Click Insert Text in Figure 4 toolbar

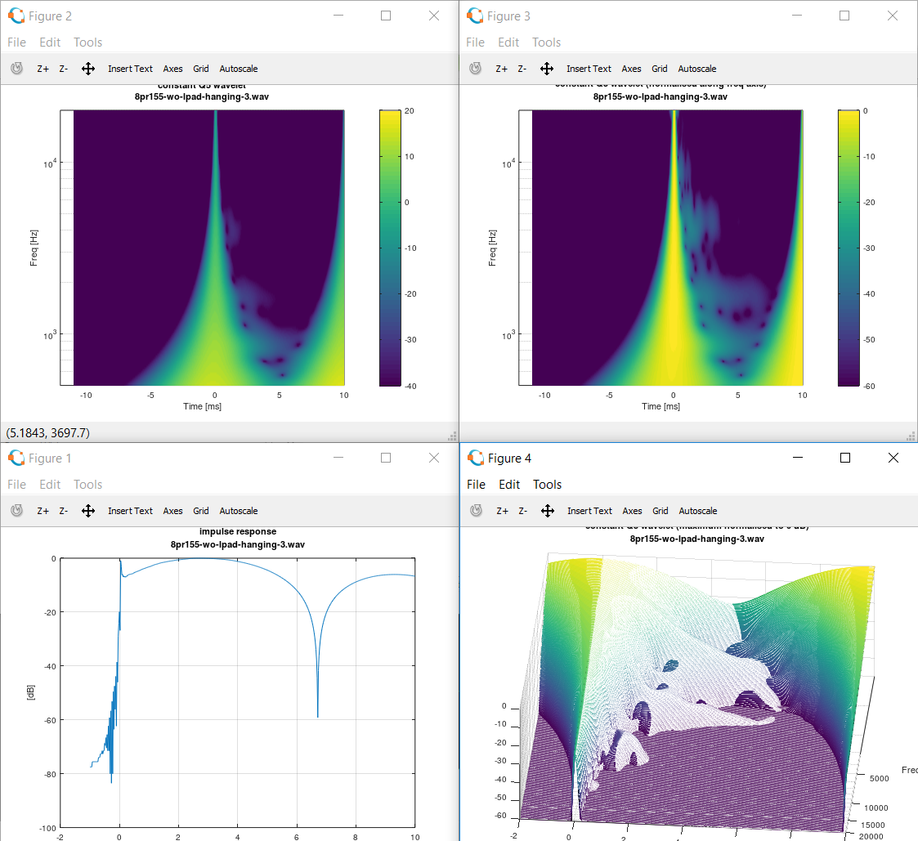click(589, 510)
